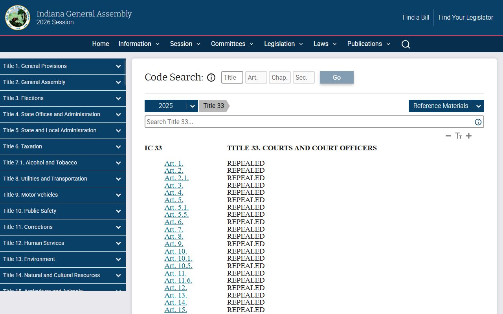Select Title 14. Natural and Cultural Resources

(63, 276)
